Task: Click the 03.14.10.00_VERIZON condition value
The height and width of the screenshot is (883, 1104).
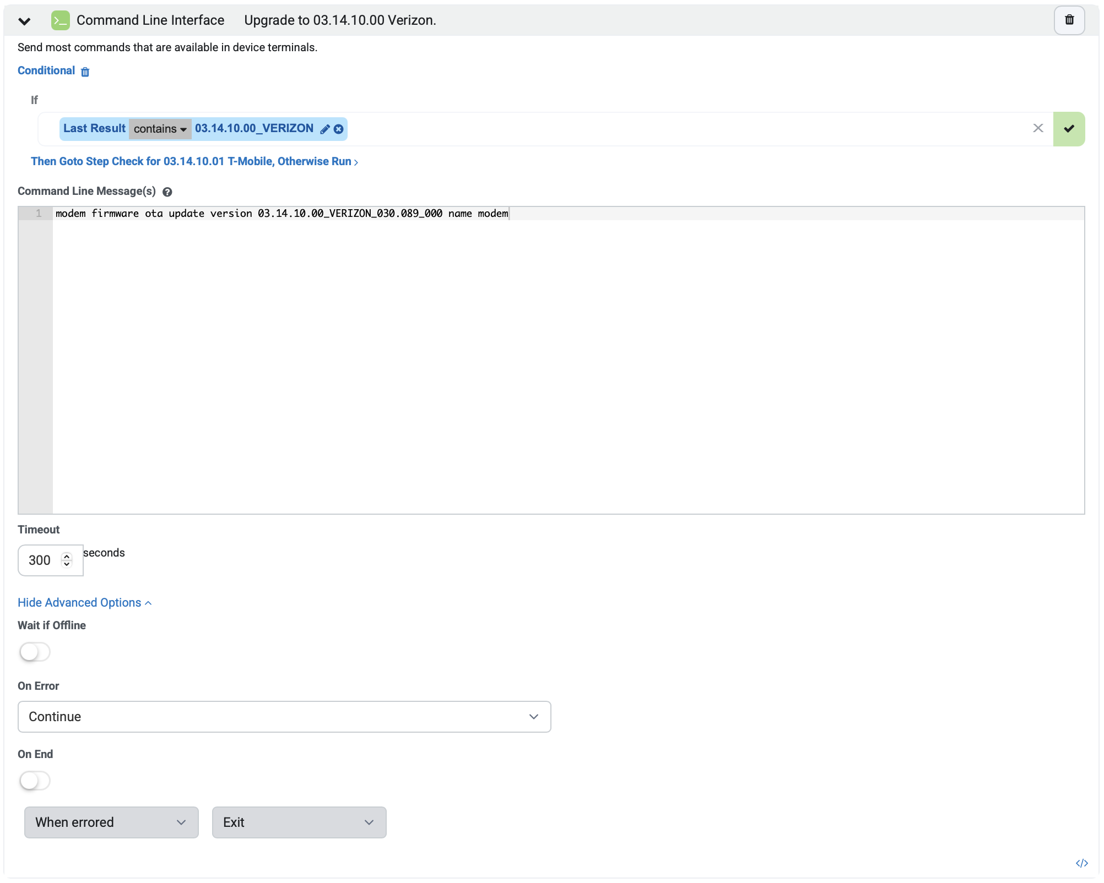Action: pos(254,128)
